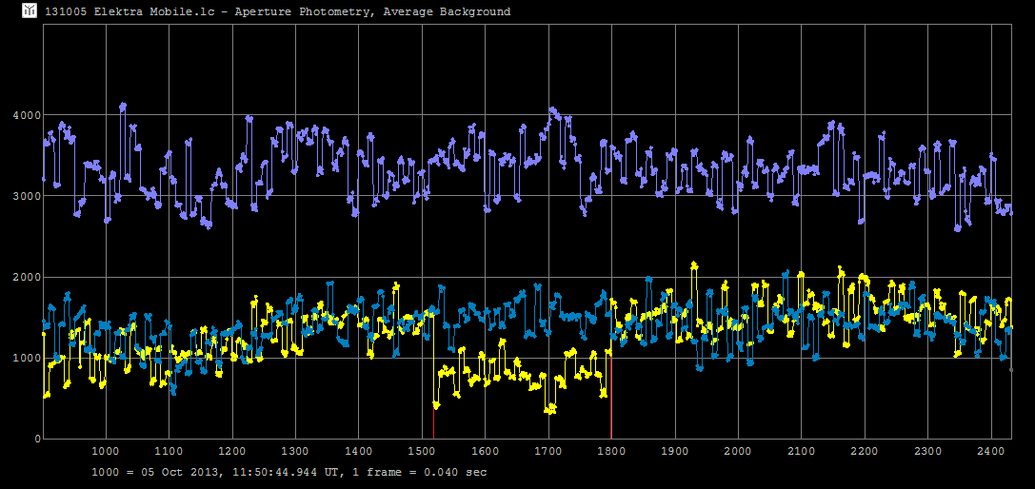This screenshot has width=1035, height=489.
Task: Click the x-axis frame label 1900
Action: coord(674,452)
